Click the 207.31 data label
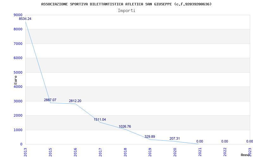253x158 pixels. [x=175, y=138]
